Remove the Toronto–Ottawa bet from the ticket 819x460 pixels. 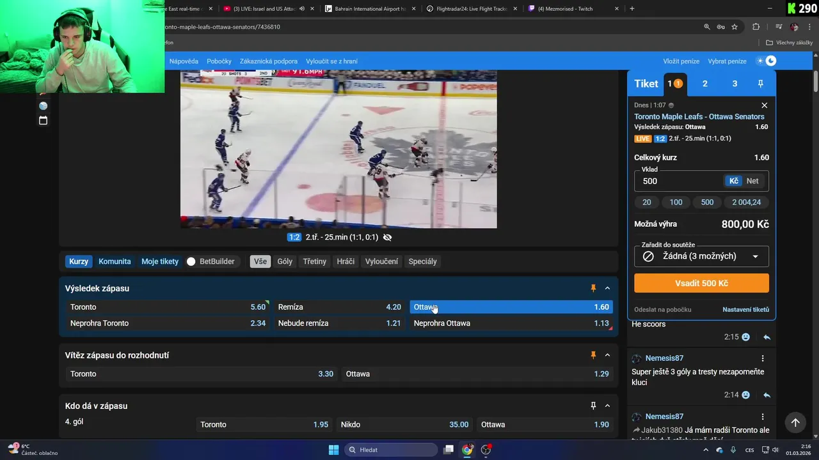pos(764,105)
